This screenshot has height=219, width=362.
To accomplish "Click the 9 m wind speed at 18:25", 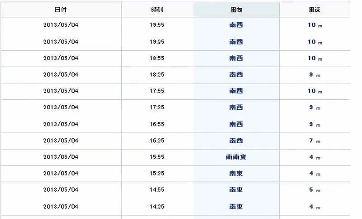I will 314,75.
